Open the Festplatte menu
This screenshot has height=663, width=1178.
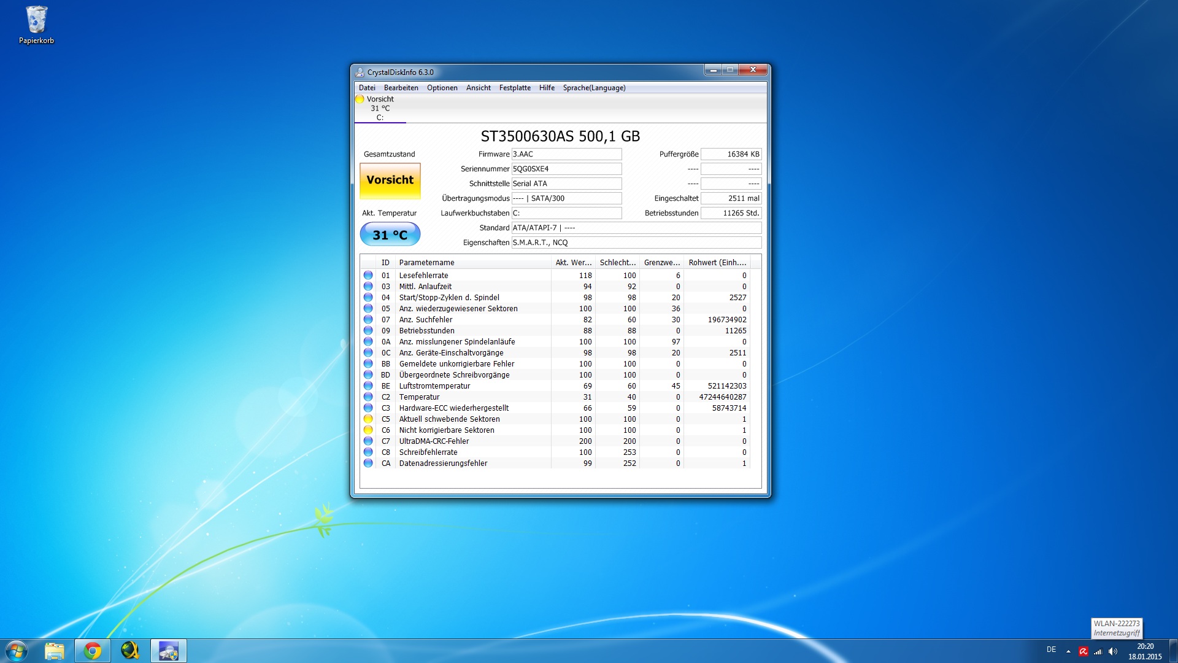click(x=515, y=88)
